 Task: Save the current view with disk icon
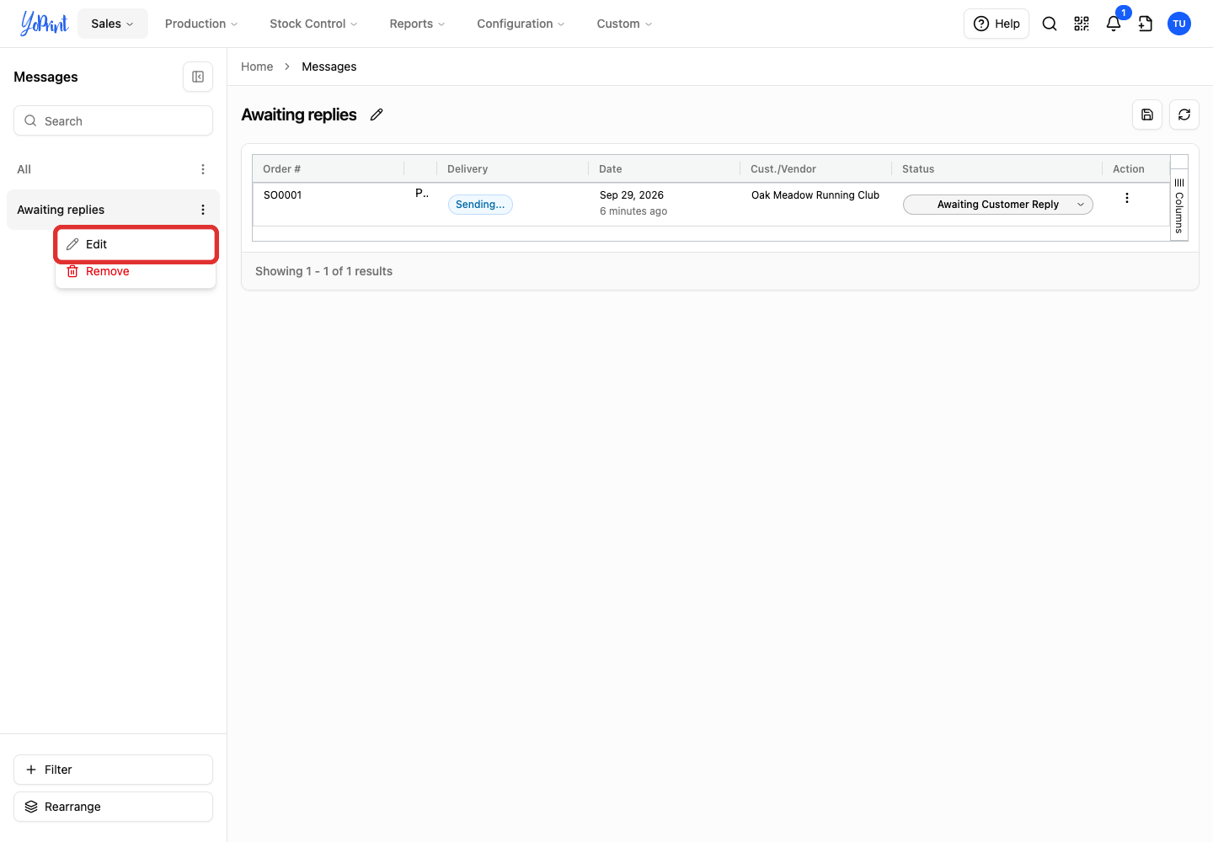1147,115
